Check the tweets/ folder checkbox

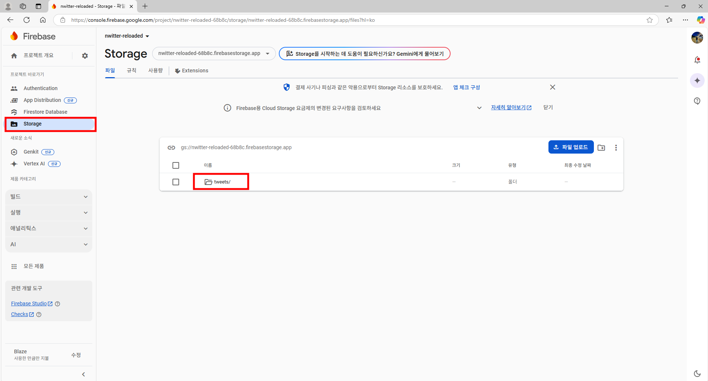point(176,182)
